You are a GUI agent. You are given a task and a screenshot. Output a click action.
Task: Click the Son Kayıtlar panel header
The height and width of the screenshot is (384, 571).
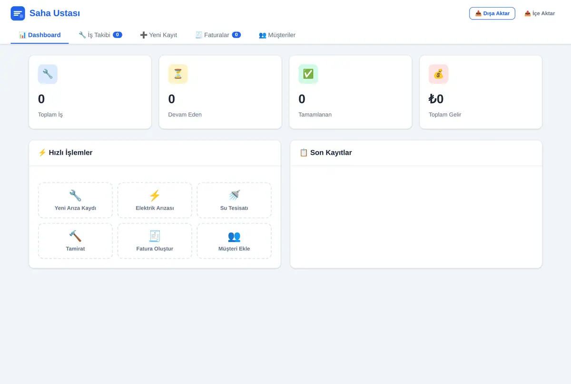click(x=416, y=153)
